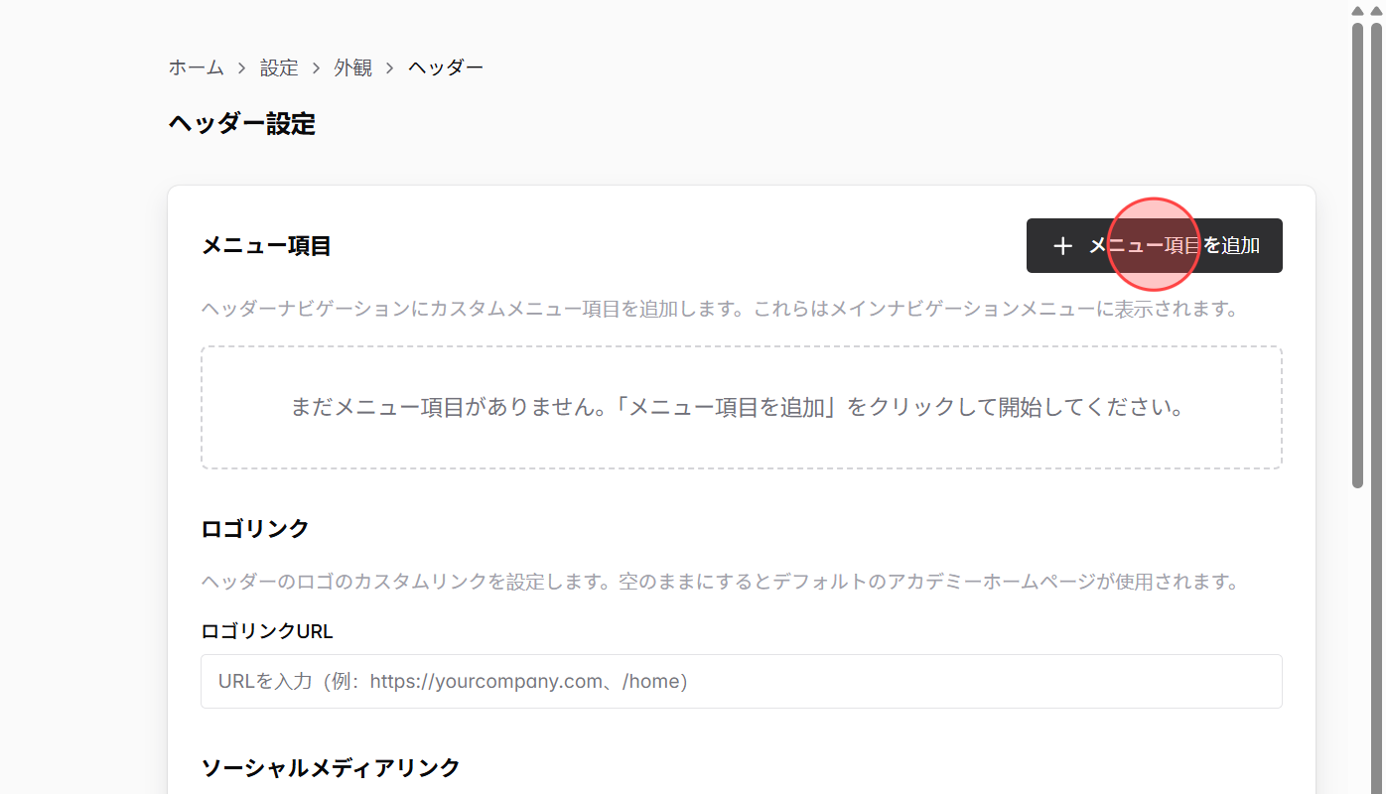The image size is (1386, 794).
Task: Select the ソーシャルメディアリンク section heading
Action: pyautogui.click(x=331, y=767)
